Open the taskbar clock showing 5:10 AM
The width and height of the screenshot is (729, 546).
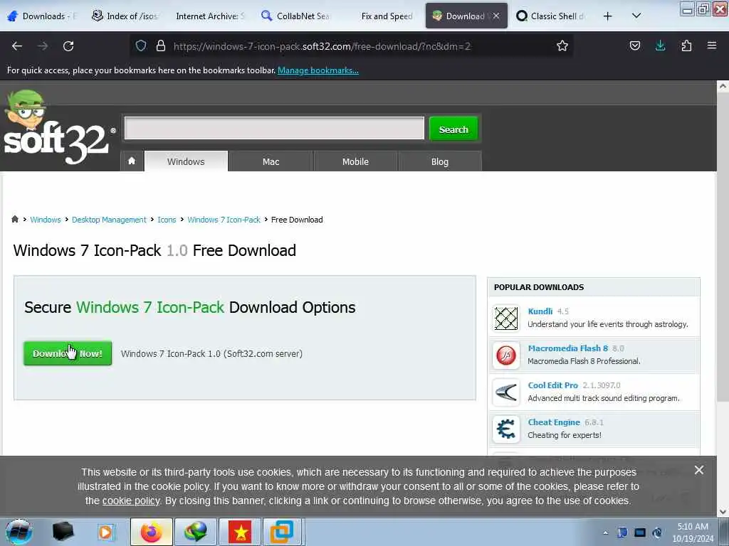click(x=693, y=532)
